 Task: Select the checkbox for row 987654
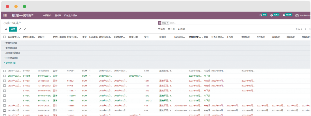5,71
